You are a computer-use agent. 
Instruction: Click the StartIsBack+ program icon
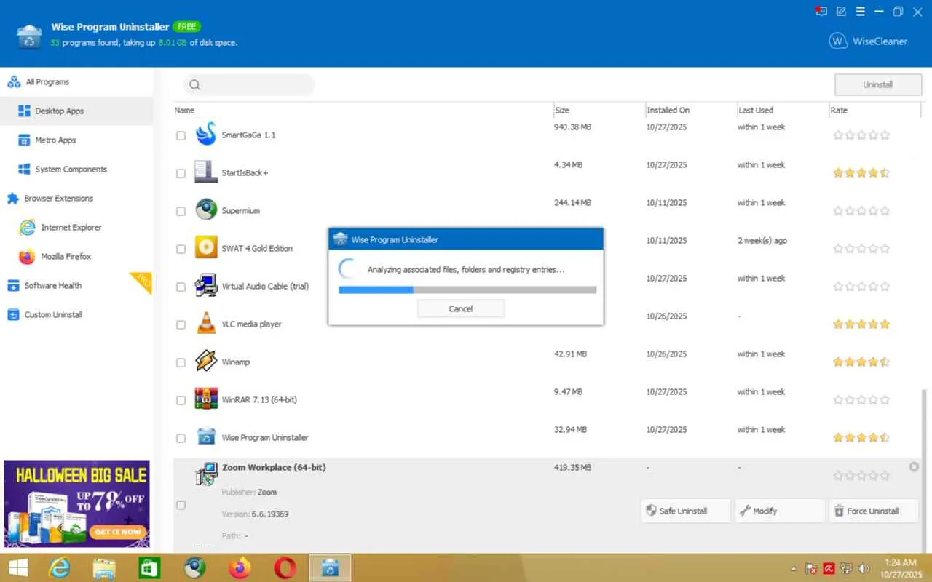coord(206,172)
